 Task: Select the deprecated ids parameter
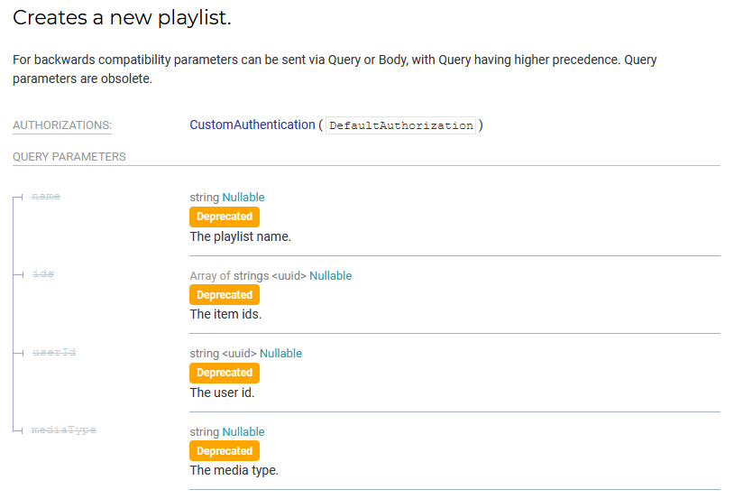click(42, 273)
